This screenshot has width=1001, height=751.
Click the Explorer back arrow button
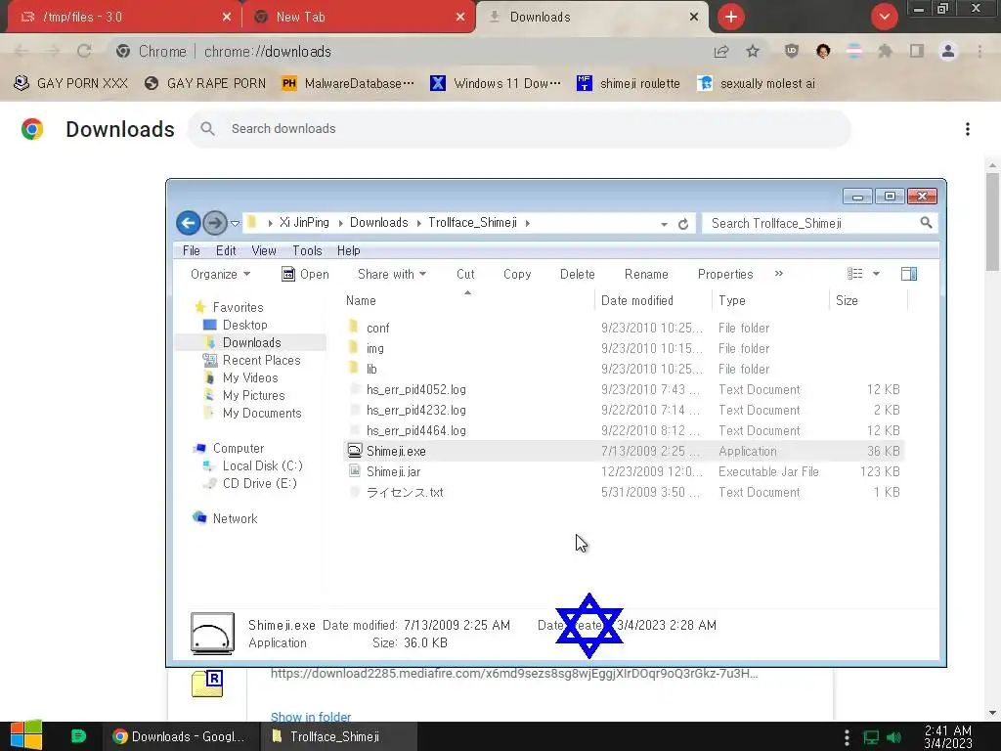[189, 223]
